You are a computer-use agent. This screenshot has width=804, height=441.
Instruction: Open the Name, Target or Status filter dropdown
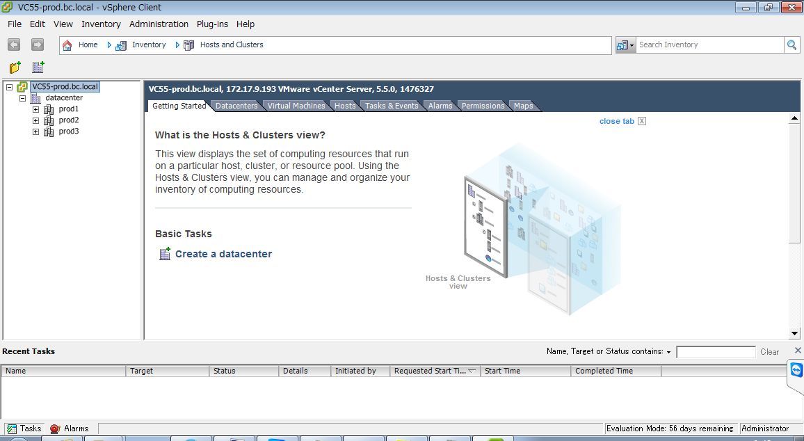(668, 352)
